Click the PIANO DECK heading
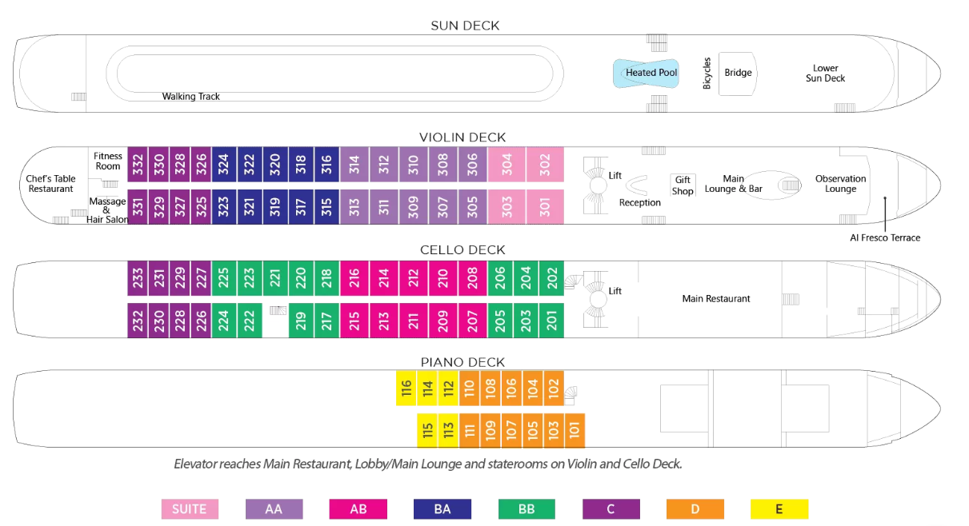This screenshot has height=526, width=969. click(x=463, y=362)
